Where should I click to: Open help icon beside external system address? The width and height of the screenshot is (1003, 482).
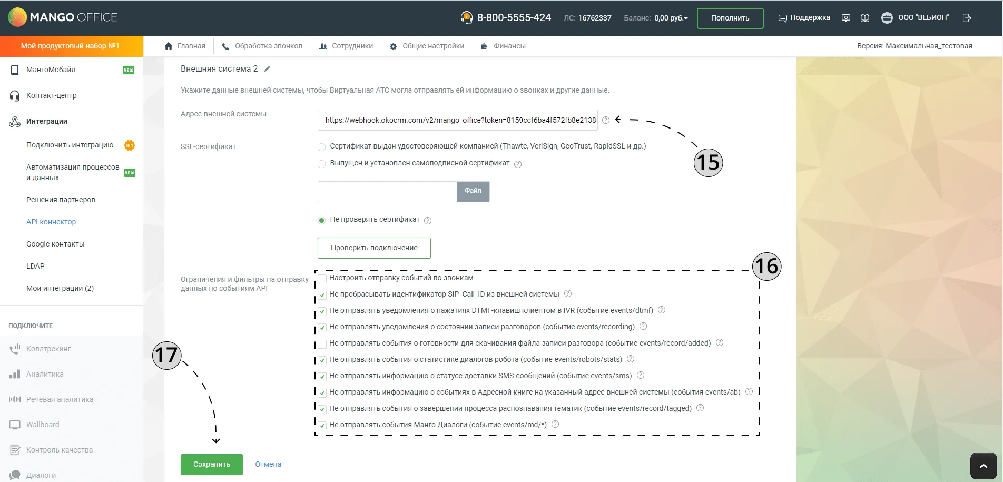click(x=606, y=120)
